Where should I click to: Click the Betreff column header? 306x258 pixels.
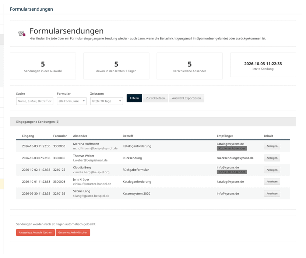click(128, 136)
